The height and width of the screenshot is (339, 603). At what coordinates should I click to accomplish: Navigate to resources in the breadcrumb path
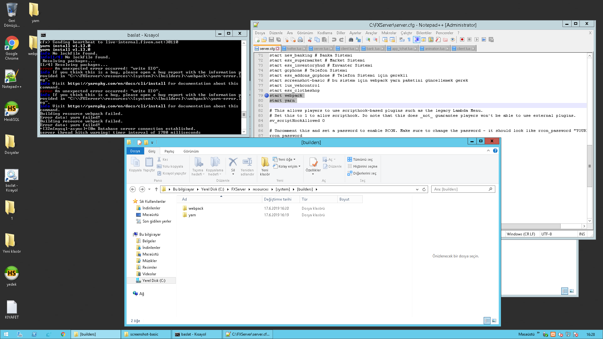(261, 189)
